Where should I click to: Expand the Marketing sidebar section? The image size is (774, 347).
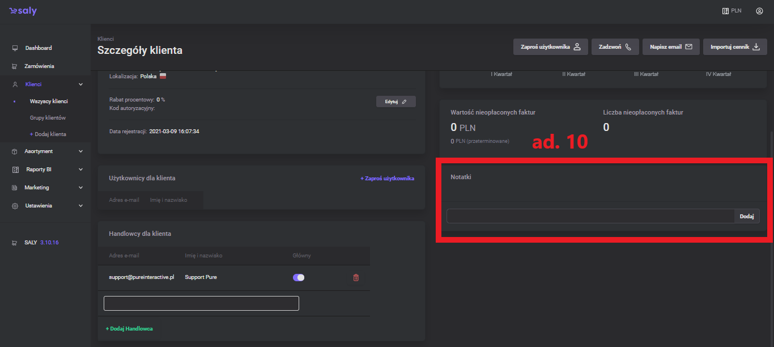click(x=80, y=188)
